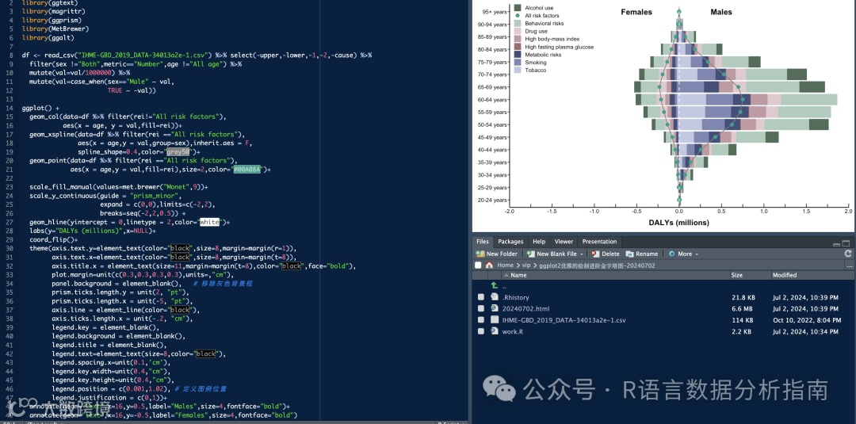The image size is (856, 424).
Task: Go to Home in the path breadcrumb
Action: pos(505,265)
